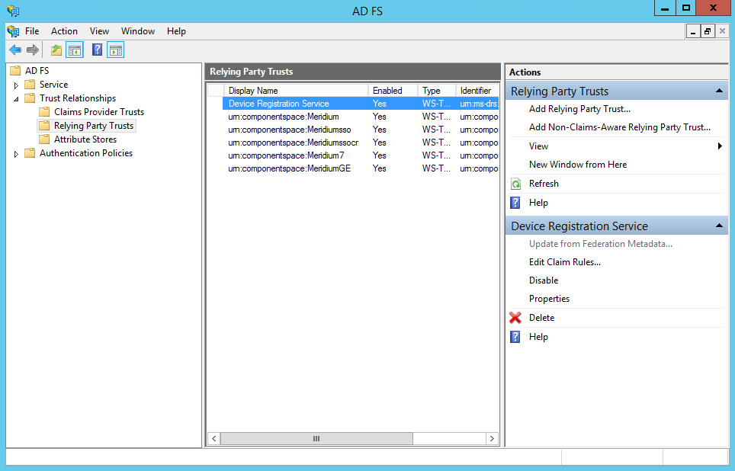Select the Device Registration Service row
The width and height of the screenshot is (735, 471).
(361, 104)
